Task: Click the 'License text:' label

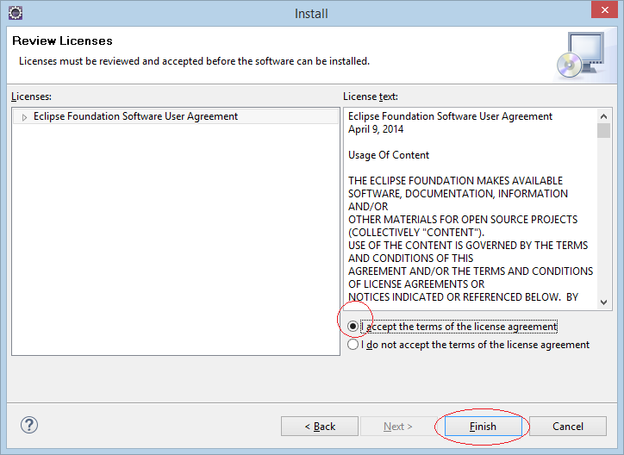Action: click(371, 97)
